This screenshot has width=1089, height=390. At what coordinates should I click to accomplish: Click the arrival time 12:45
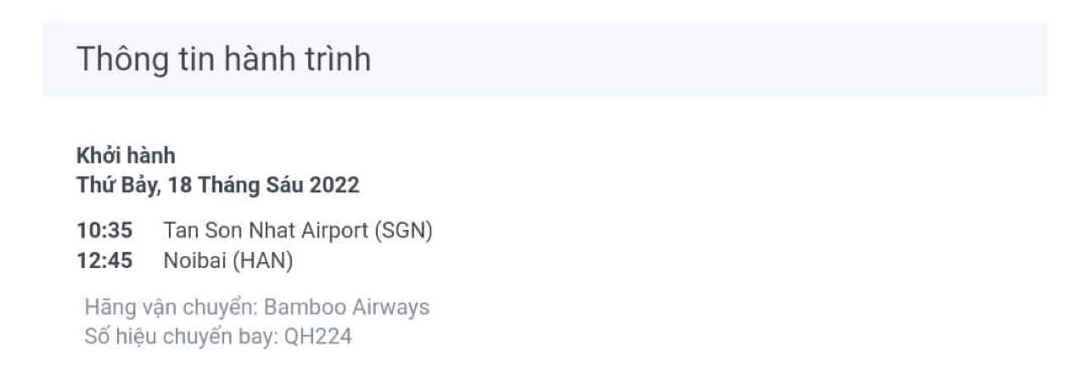coord(105,261)
